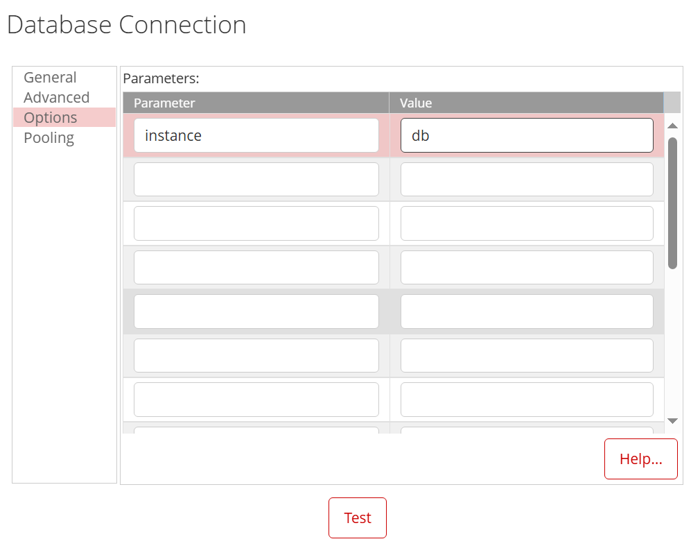
Task: Click the fourth row parameter input
Action: 256,267
